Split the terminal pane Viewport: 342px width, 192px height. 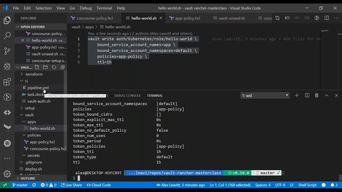(x=307, y=95)
